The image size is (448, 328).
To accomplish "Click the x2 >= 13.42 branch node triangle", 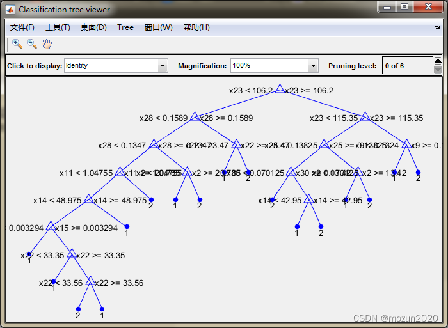I will click(x=358, y=171).
